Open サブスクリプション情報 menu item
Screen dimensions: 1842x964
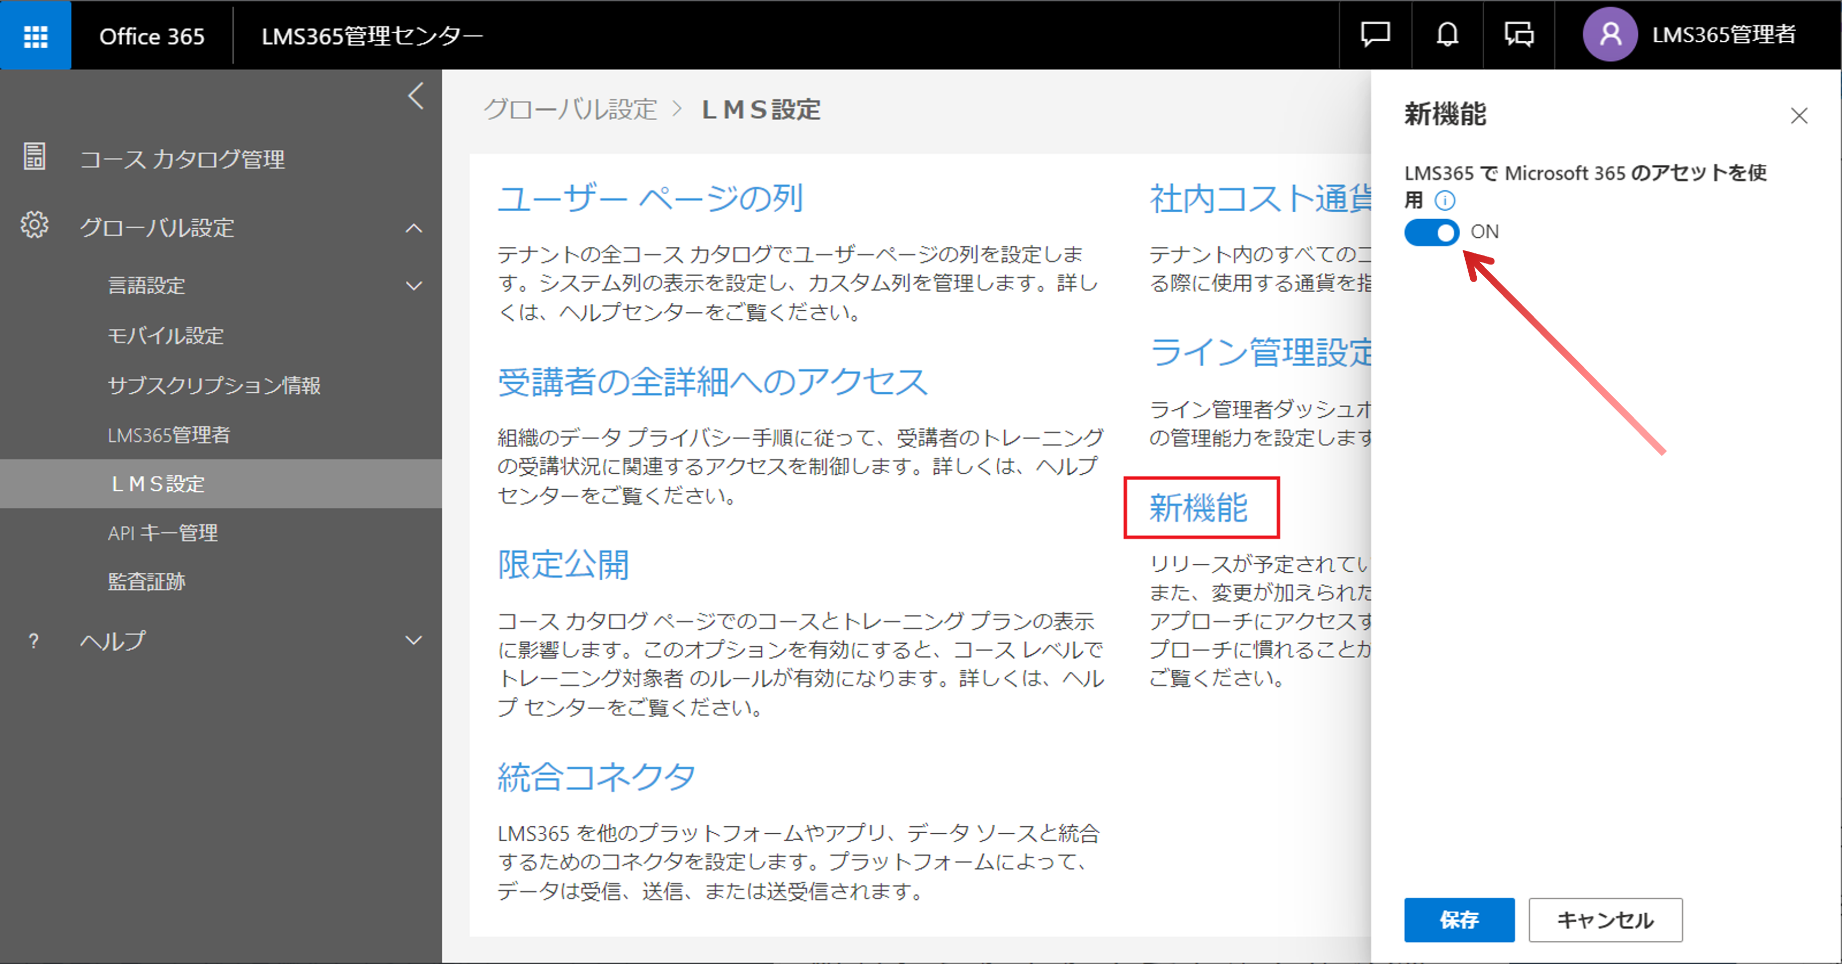point(214,385)
